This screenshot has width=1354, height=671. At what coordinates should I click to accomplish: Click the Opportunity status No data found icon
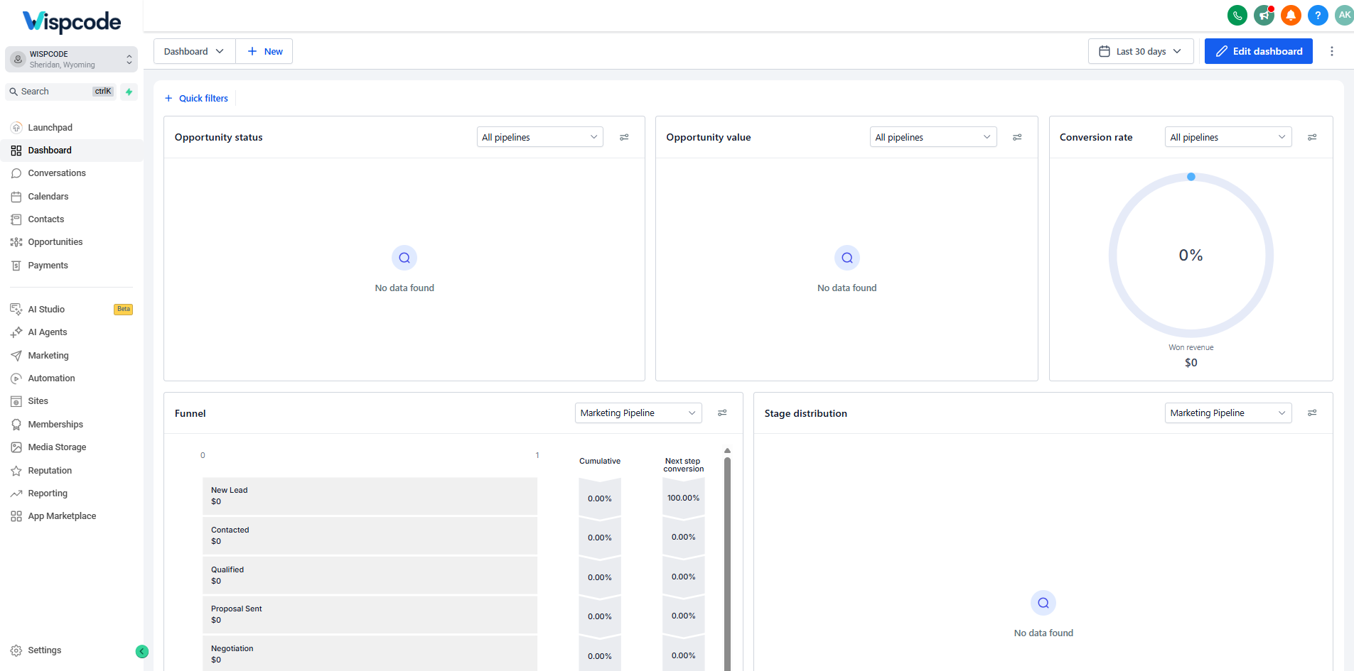(x=404, y=258)
